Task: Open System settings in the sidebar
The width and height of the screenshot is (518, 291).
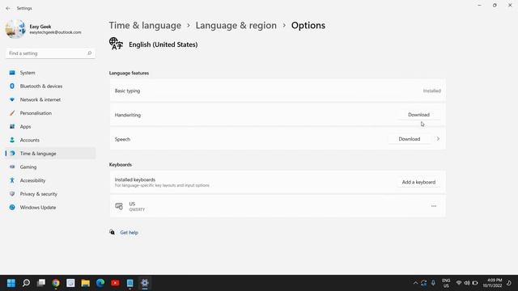Action: [50, 73]
